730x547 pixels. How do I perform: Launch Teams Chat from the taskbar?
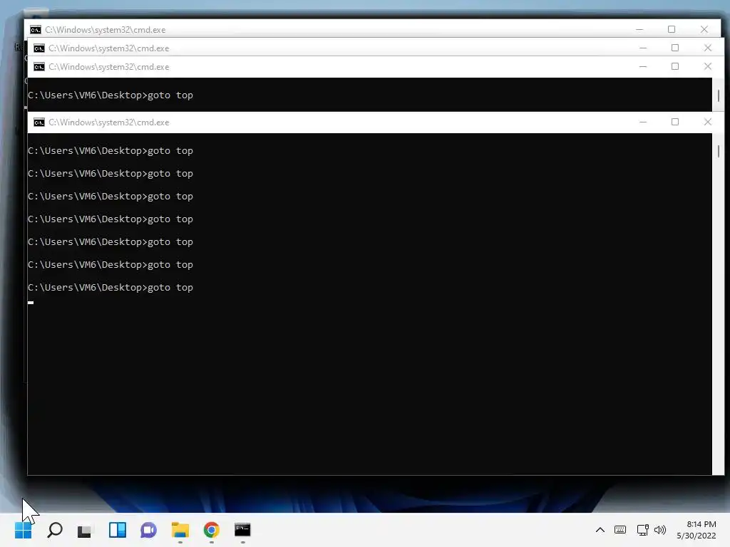tap(148, 530)
